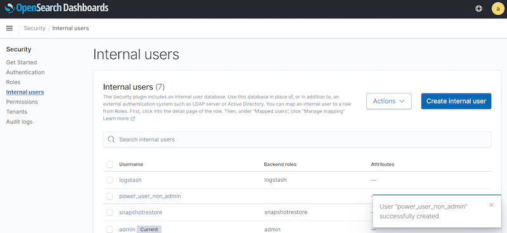The height and width of the screenshot is (233, 507).
Task: Click the logstash backend role cell
Action: pos(275,180)
